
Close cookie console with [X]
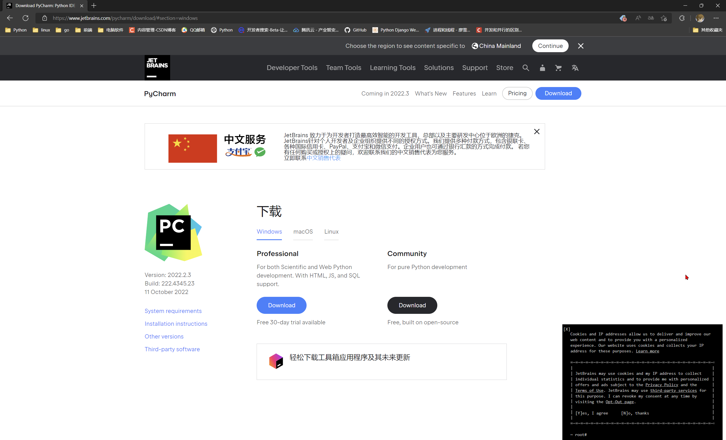coord(567,329)
